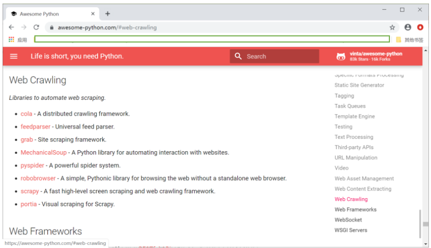The width and height of the screenshot is (431, 248).
Task: Open the MechanicalSoup library link
Action: coord(43,152)
